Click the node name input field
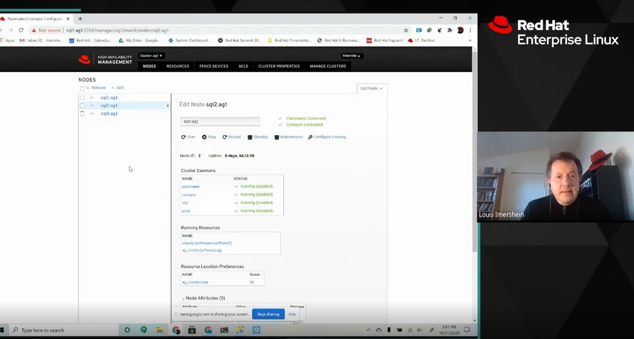 pyautogui.click(x=220, y=121)
